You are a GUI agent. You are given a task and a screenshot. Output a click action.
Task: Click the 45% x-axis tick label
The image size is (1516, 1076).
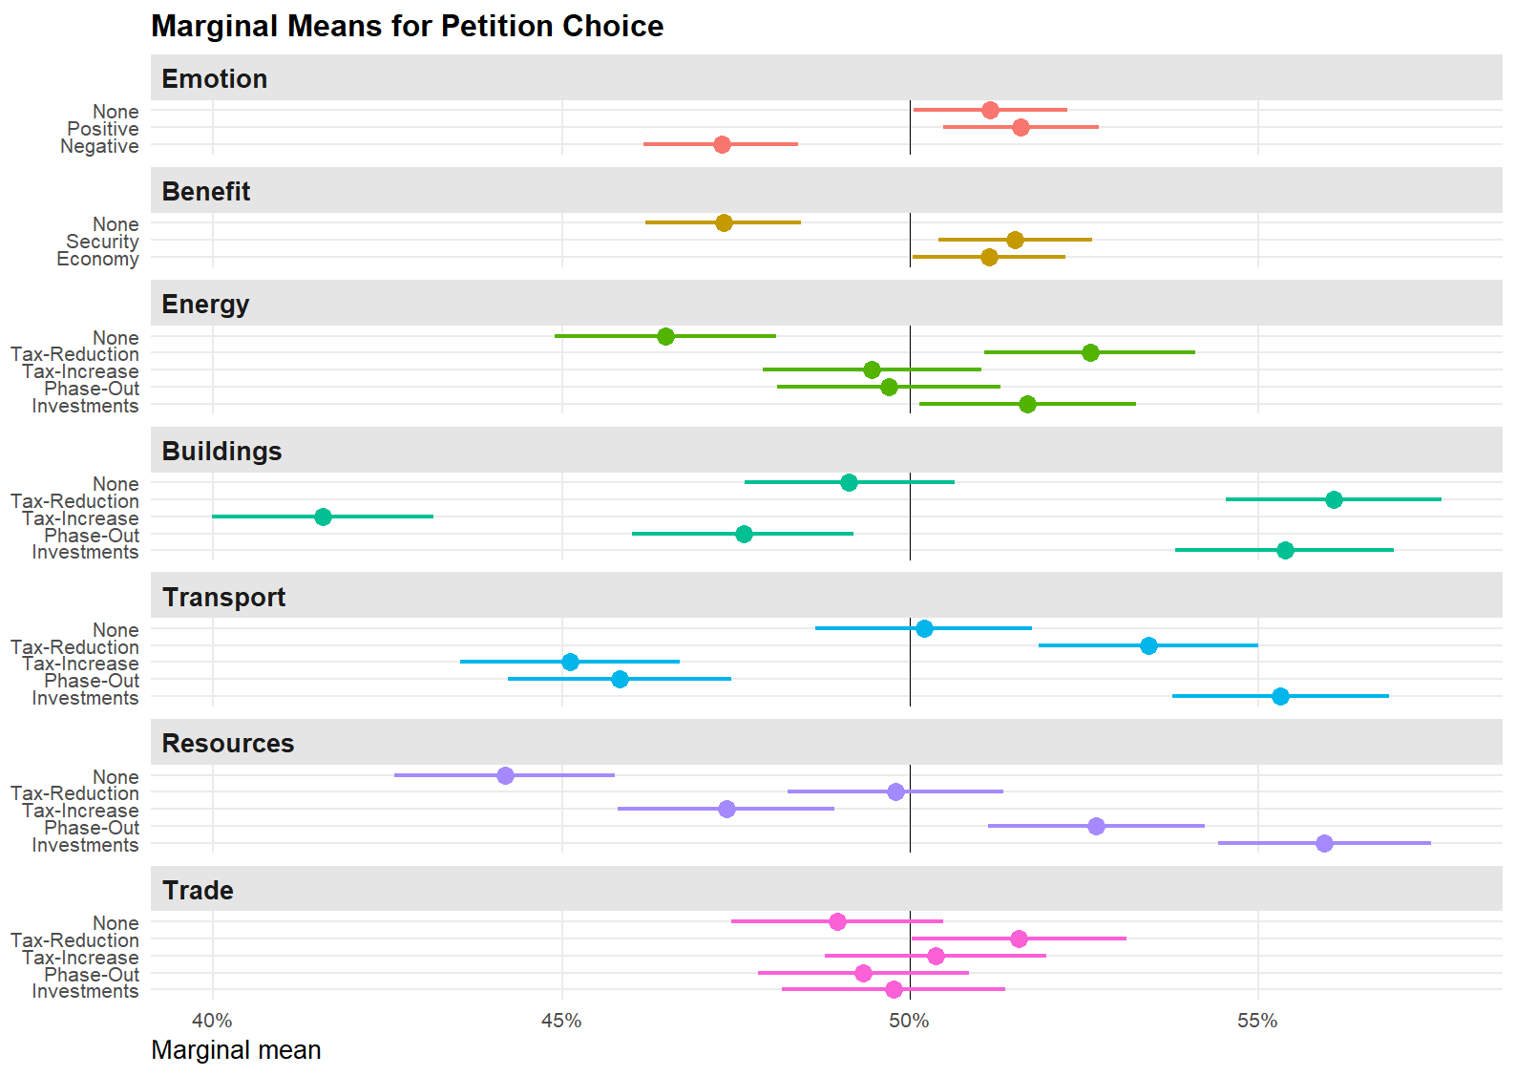561,1021
